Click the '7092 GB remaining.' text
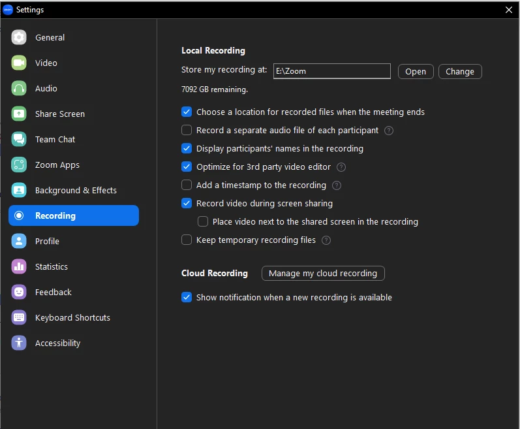 pos(215,89)
